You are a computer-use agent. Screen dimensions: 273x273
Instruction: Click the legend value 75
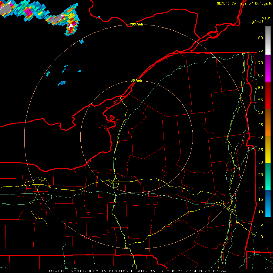click(x=261, y=50)
